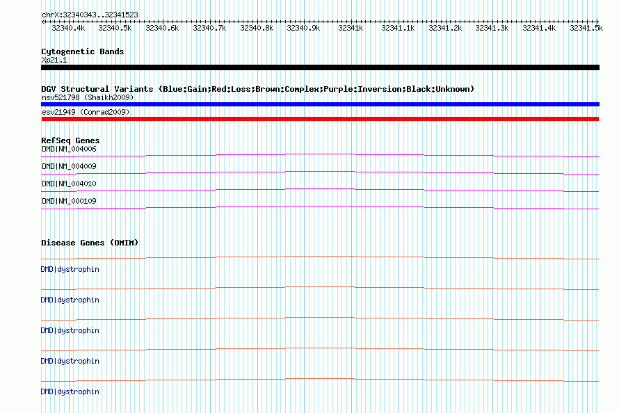Select the blue nsv521798 gain bar

click(x=320, y=104)
